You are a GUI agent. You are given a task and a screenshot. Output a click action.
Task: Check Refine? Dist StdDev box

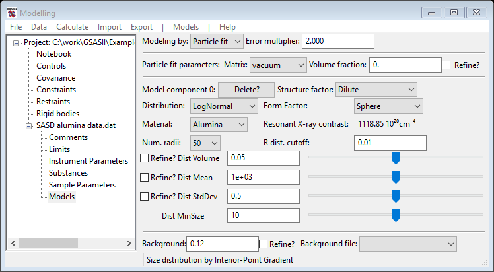click(144, 197)
